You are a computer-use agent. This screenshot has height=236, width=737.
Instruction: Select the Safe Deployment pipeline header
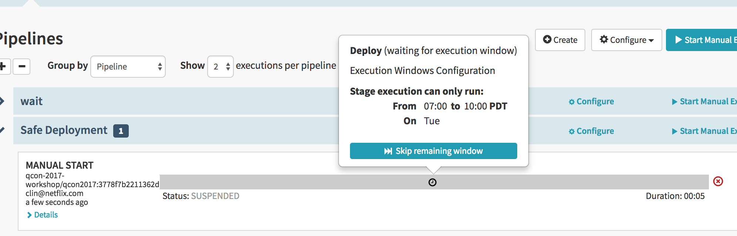click(64, 130)
